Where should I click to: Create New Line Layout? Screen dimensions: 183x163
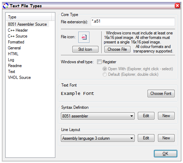[x=166, y=138]
